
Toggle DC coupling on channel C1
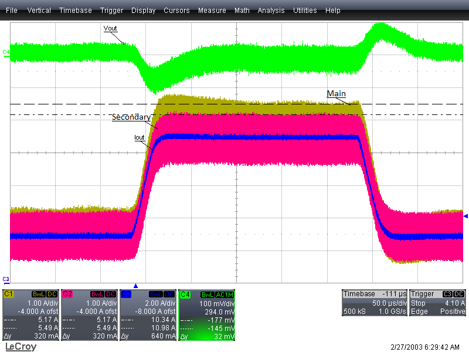[x=52, y=293]
